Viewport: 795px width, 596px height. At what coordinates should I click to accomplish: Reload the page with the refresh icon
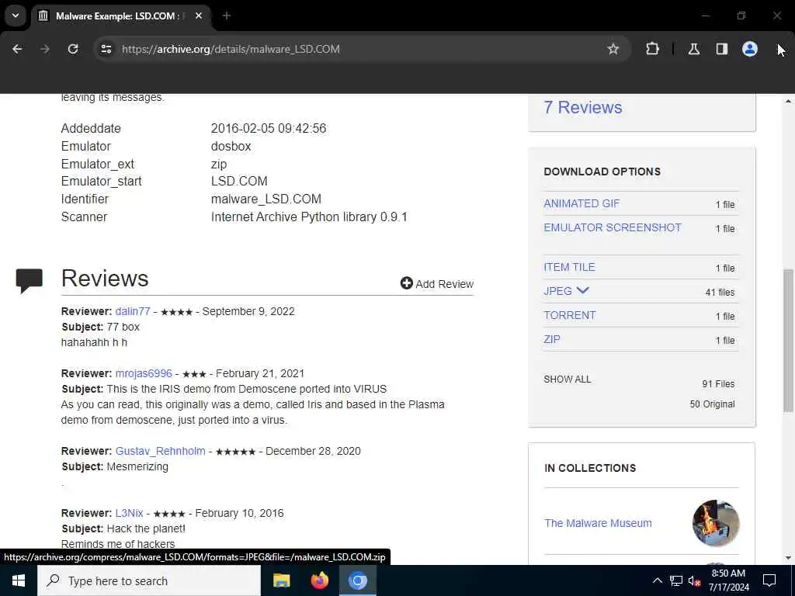point(73,49)
